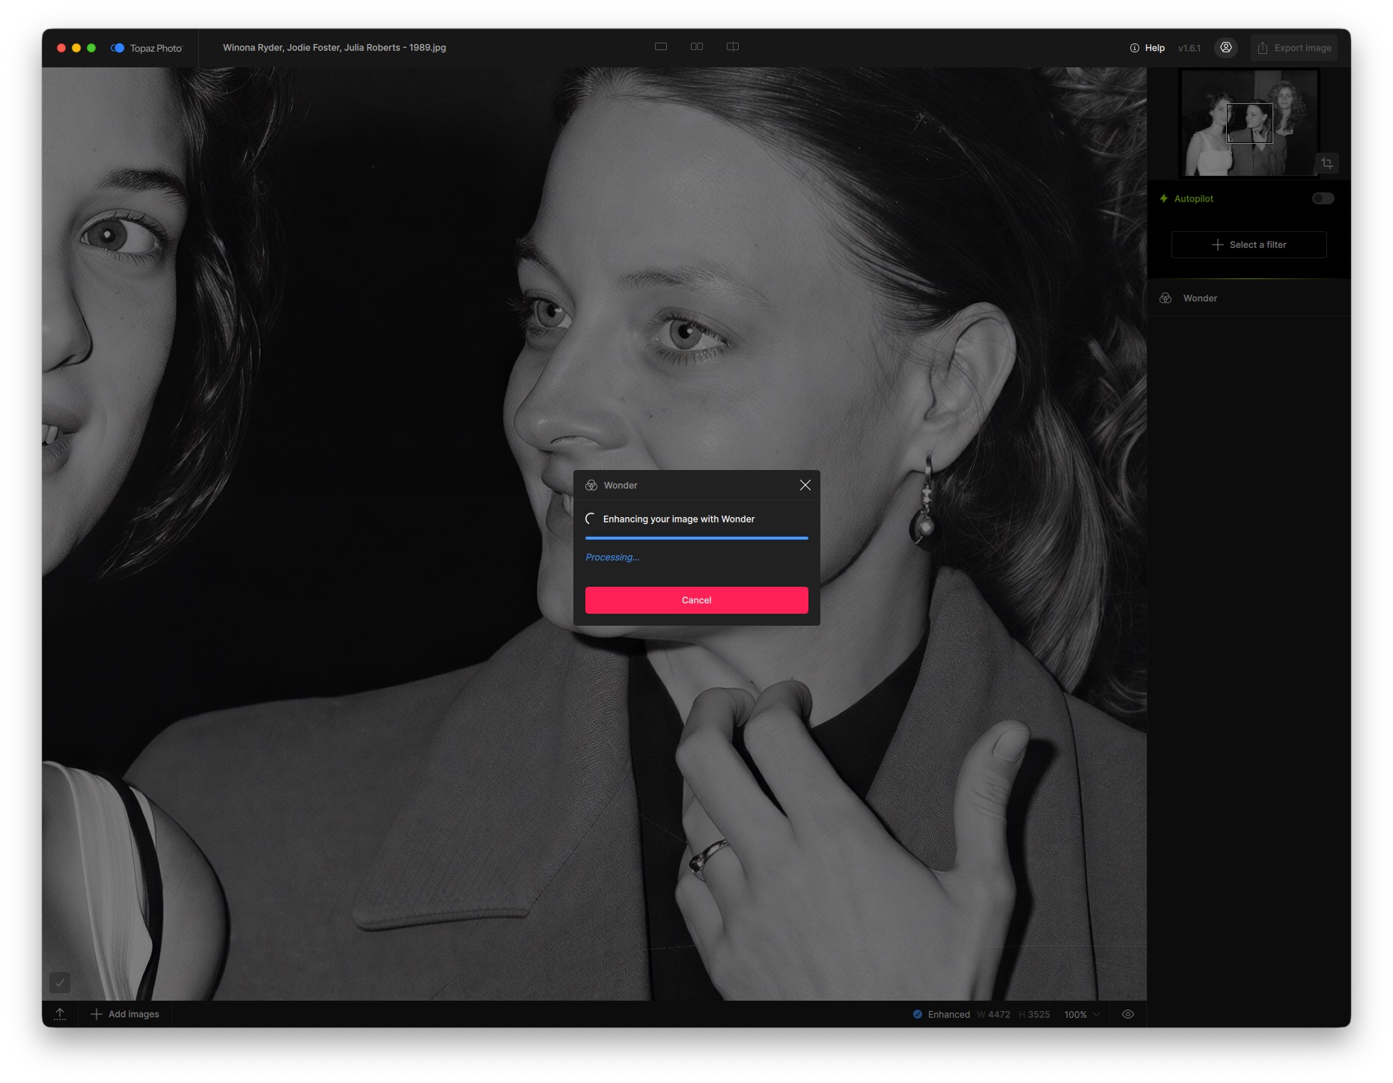This screenshot has height=1083, width=1393.
Task: Cancel the Wonder processing
Action: [696, 600]
